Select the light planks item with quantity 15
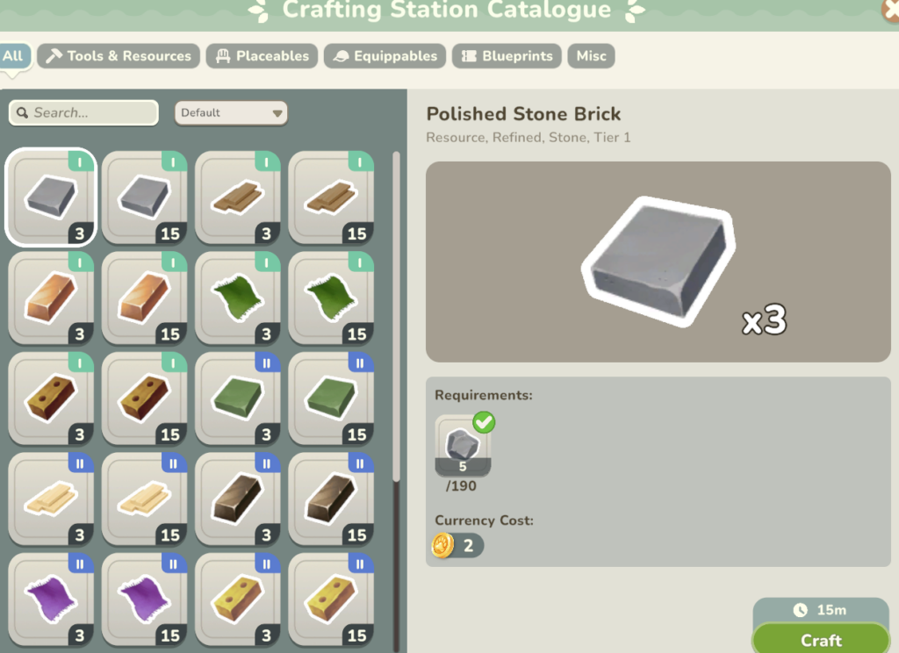The height and width of the screenshot is (653, 899). click(145, 499)
